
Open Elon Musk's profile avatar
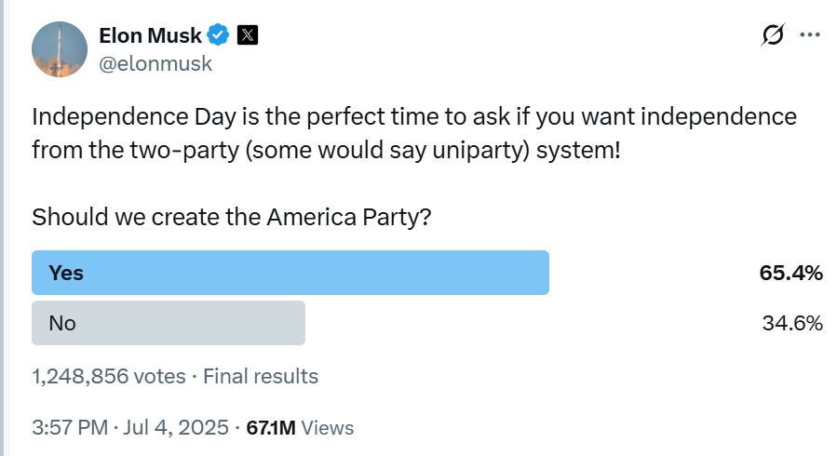[61, 48]
